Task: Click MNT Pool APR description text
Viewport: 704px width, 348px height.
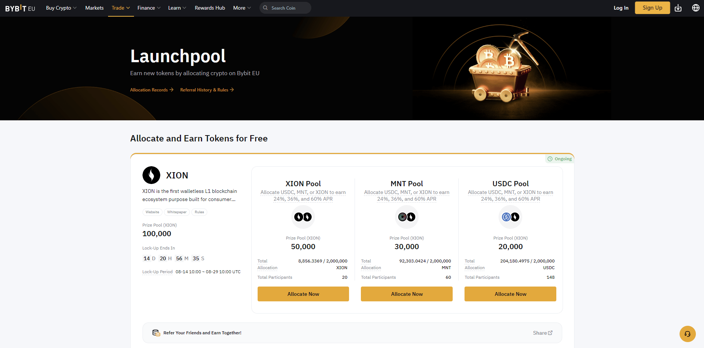Action: pyautogui.click(x=407, y=195)
